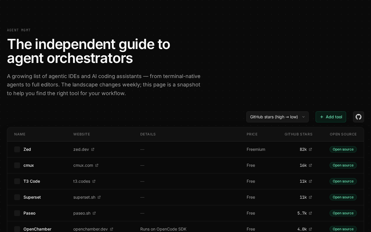The image size is (371, 232).
Task: Click the link icon next to 5.7k stars
Action: [310, 213]
